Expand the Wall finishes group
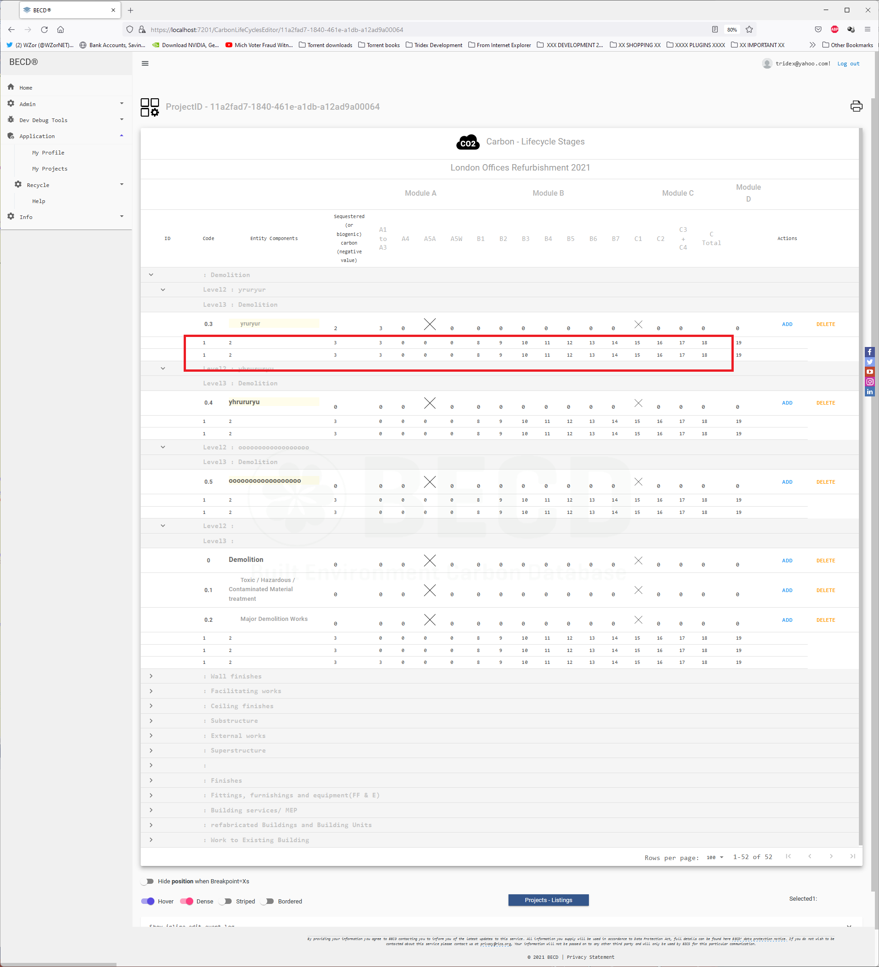This screenshot has height=967, width=879. [151, 676]
